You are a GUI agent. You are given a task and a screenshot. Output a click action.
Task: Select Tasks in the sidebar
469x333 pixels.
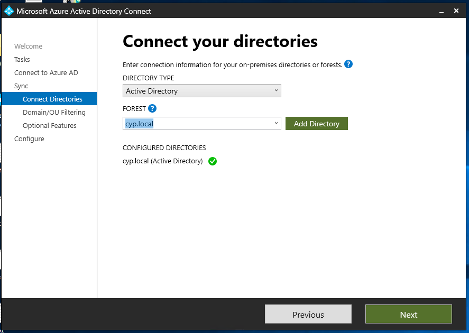coord(22,60)
